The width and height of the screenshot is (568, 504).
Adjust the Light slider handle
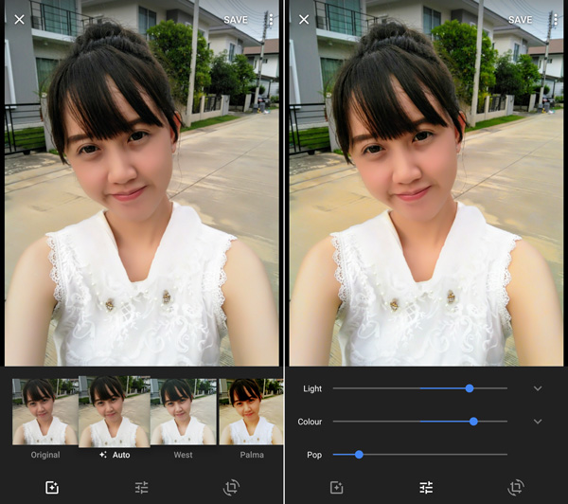coord(470,388)
